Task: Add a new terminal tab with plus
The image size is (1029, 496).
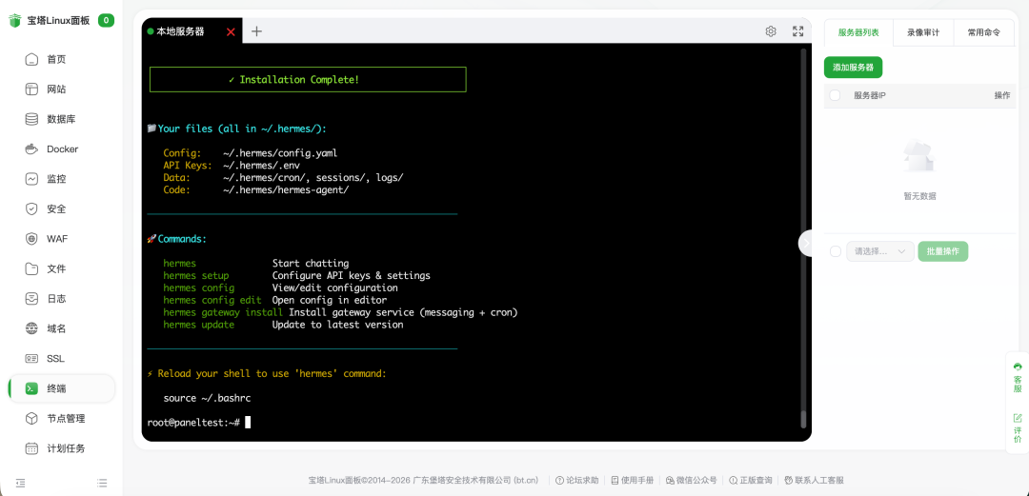Action: click(256, 30)
